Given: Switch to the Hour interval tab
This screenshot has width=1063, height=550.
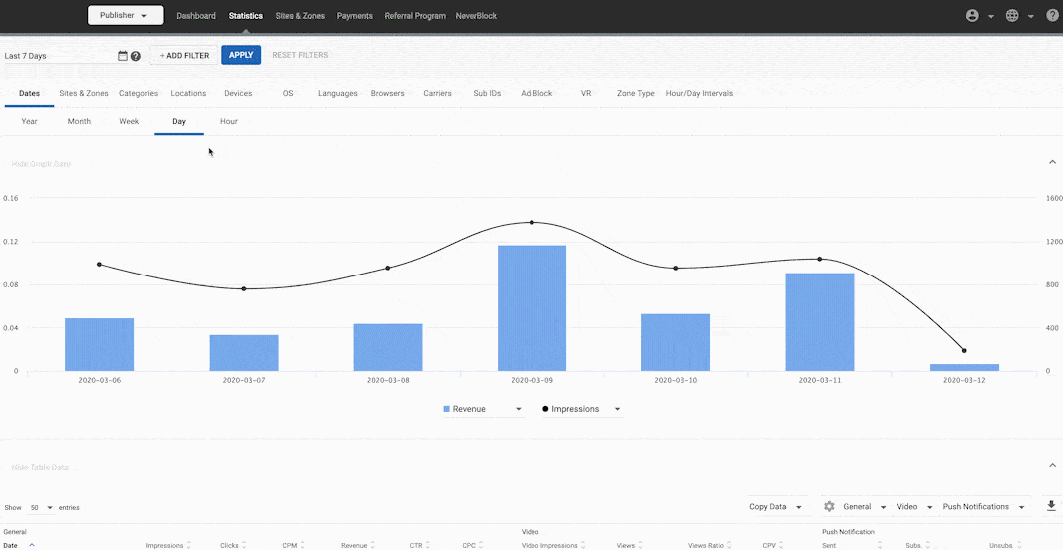Looking at the screenshot, I should [229, 121].
